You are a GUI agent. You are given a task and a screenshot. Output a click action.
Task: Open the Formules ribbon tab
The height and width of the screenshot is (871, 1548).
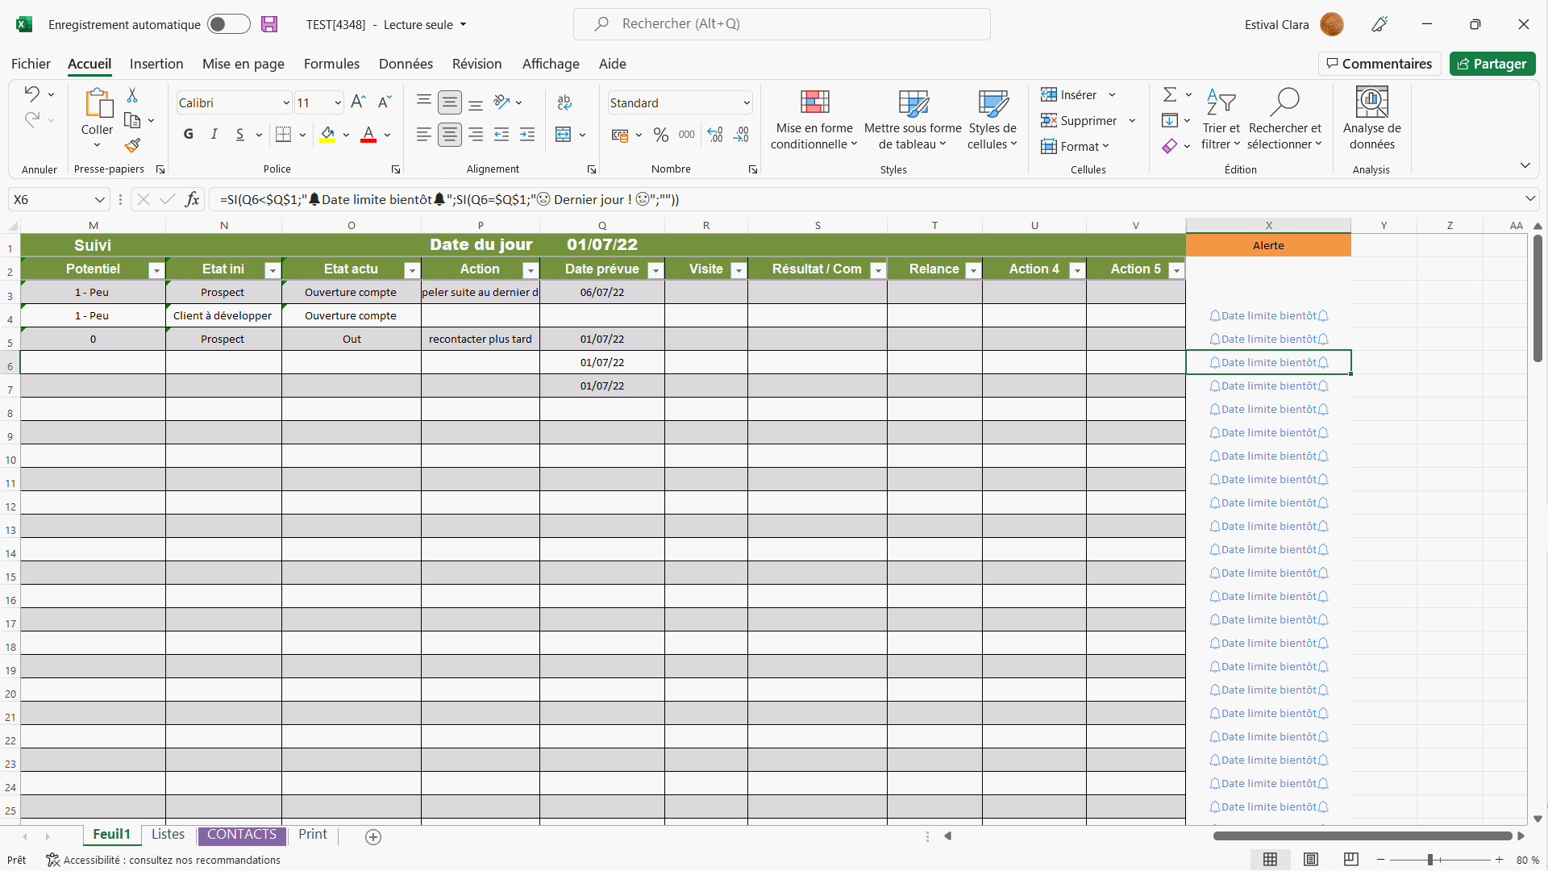click(331, 64)
